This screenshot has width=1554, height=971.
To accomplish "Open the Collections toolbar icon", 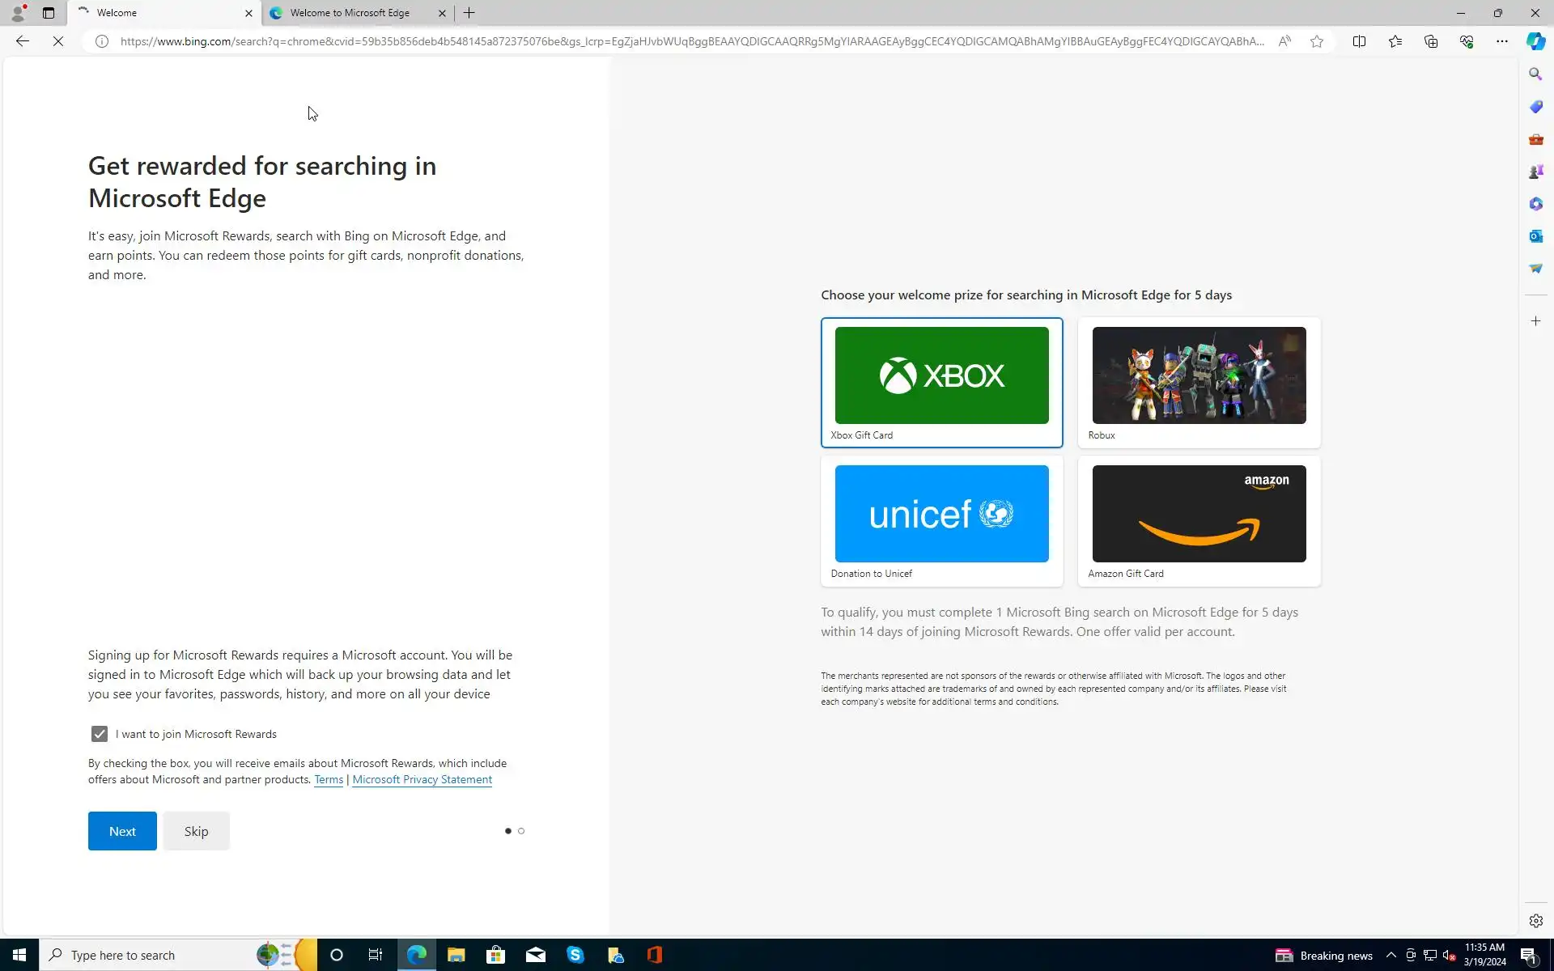I will (x=1430, y=41).
